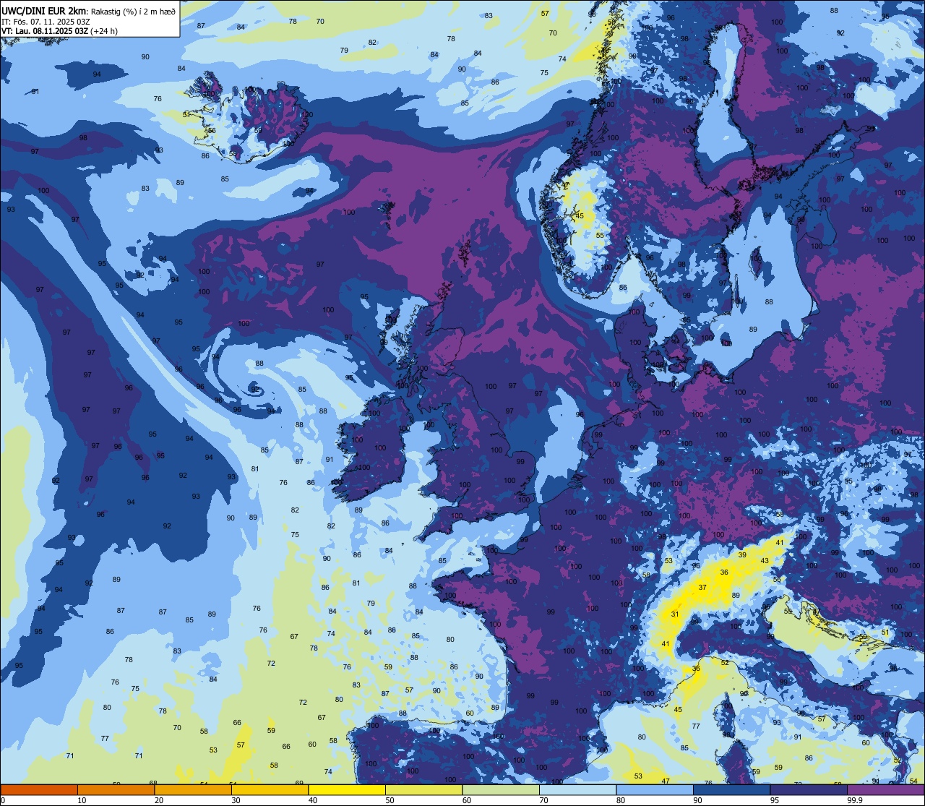Select the 50–60% pale yellow legend swatch
Viewport: 925px width, 806px height.
423,789
